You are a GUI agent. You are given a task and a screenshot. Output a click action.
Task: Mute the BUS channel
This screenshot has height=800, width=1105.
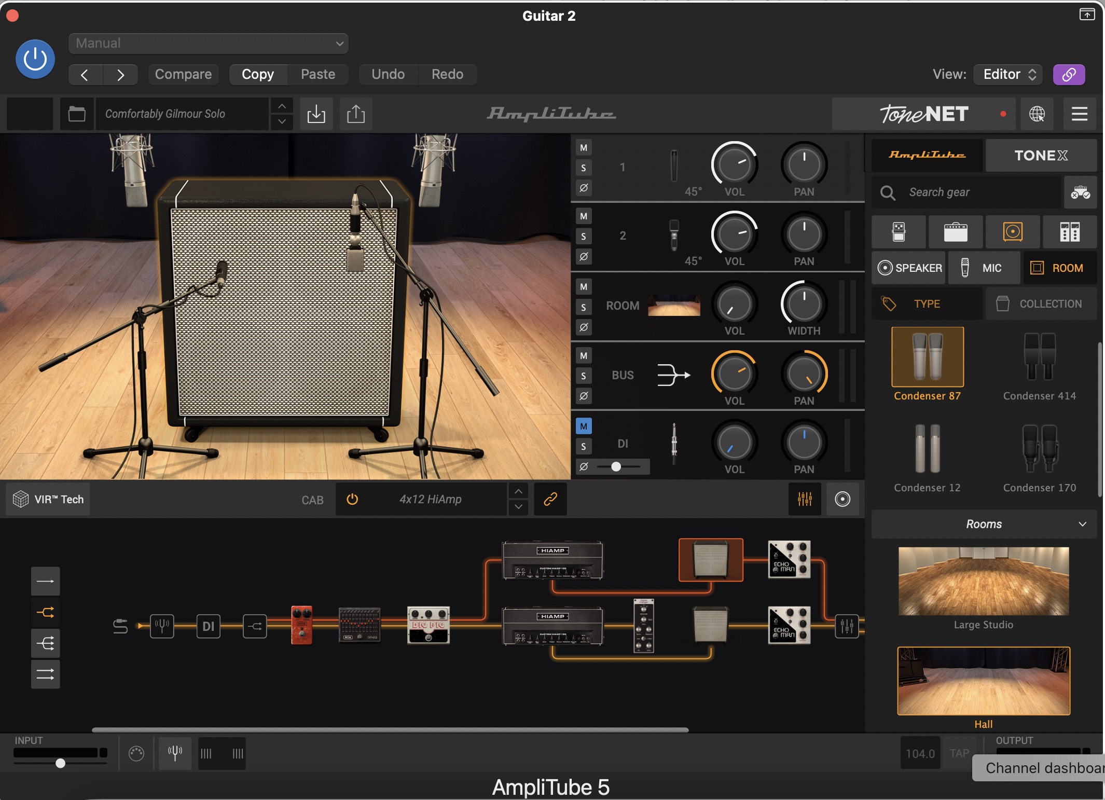(x=584, y=356)
